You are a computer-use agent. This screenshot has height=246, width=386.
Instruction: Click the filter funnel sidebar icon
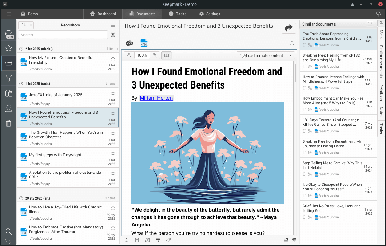9,78
